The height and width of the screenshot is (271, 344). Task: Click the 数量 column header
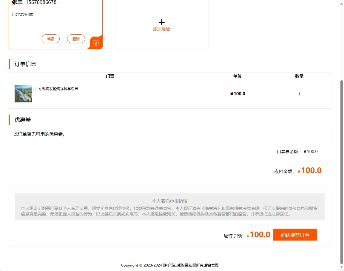click(299, 76)
